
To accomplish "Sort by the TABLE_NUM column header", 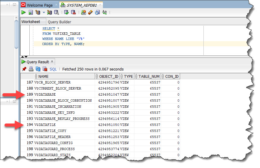I will click(x=148, y=77).
